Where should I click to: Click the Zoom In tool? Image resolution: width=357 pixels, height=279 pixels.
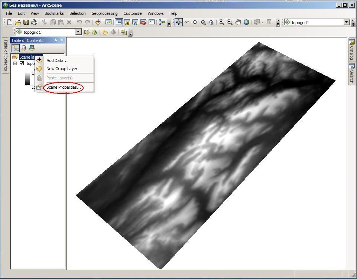[221, 22]
